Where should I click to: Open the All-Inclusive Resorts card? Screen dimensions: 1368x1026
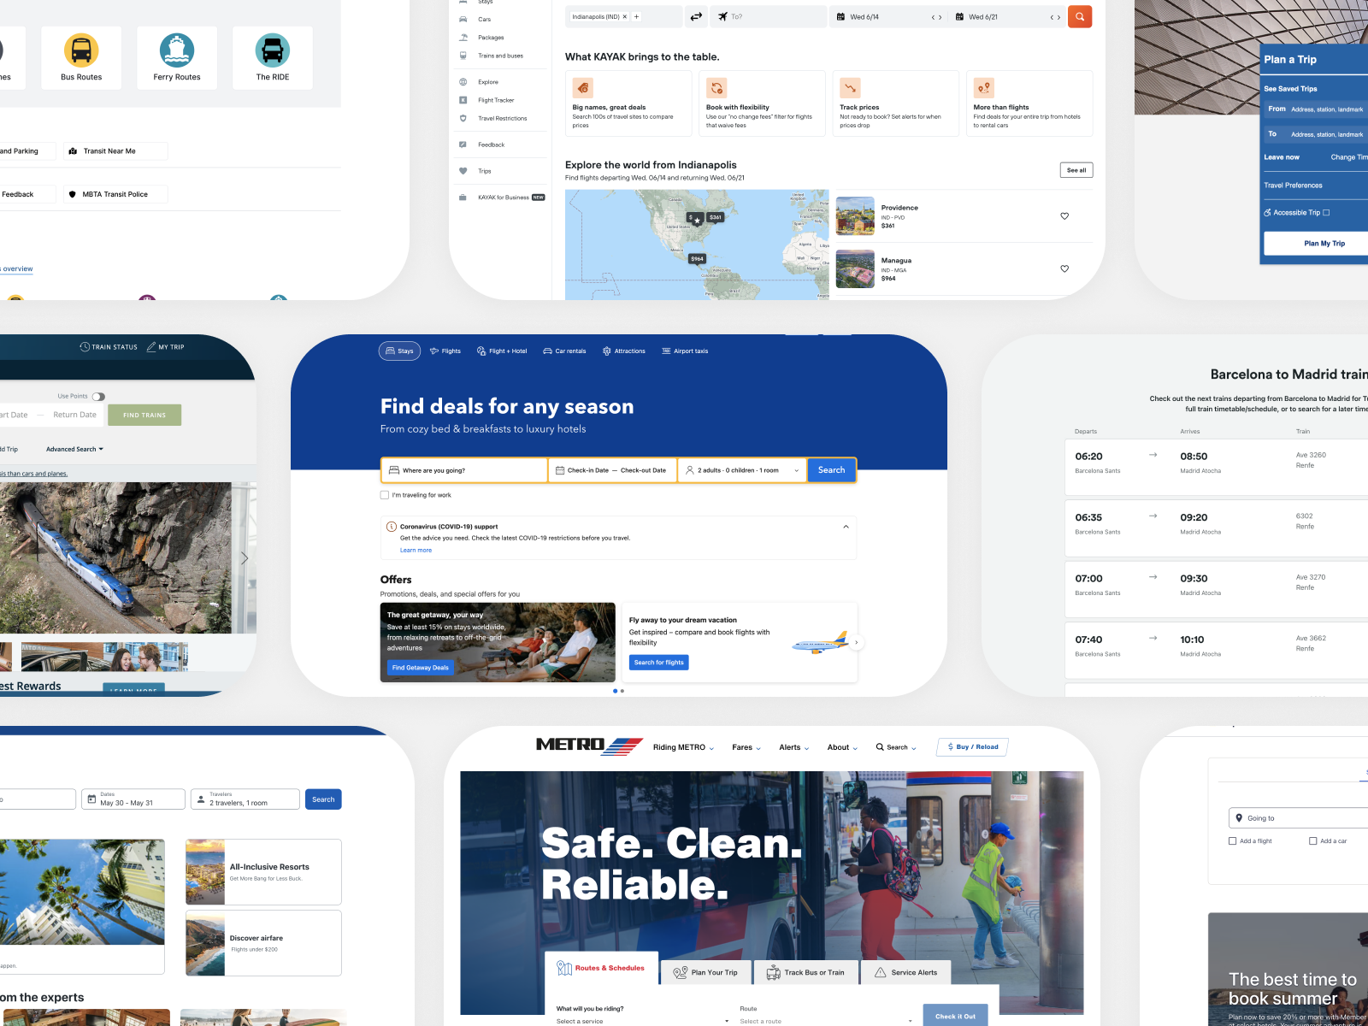pyautogui.click(x=263, y=872)
